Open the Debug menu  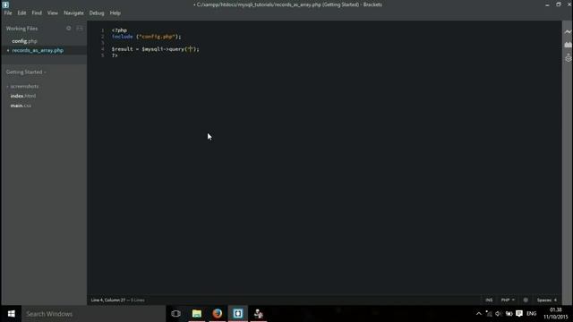click(x=97, y=13)
